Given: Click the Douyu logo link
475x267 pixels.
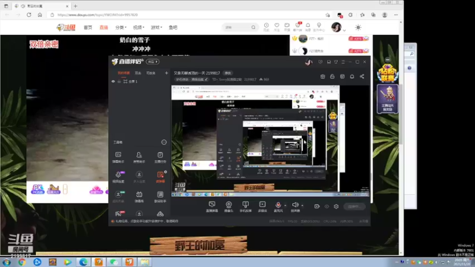Looking at the screenshot, I should point(66,27).
